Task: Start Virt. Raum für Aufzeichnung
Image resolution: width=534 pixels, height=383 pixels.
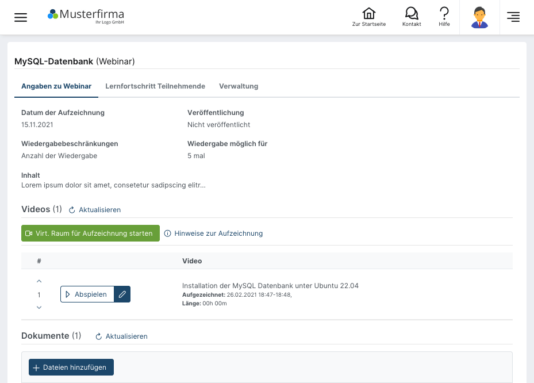Action: (90, 233)
